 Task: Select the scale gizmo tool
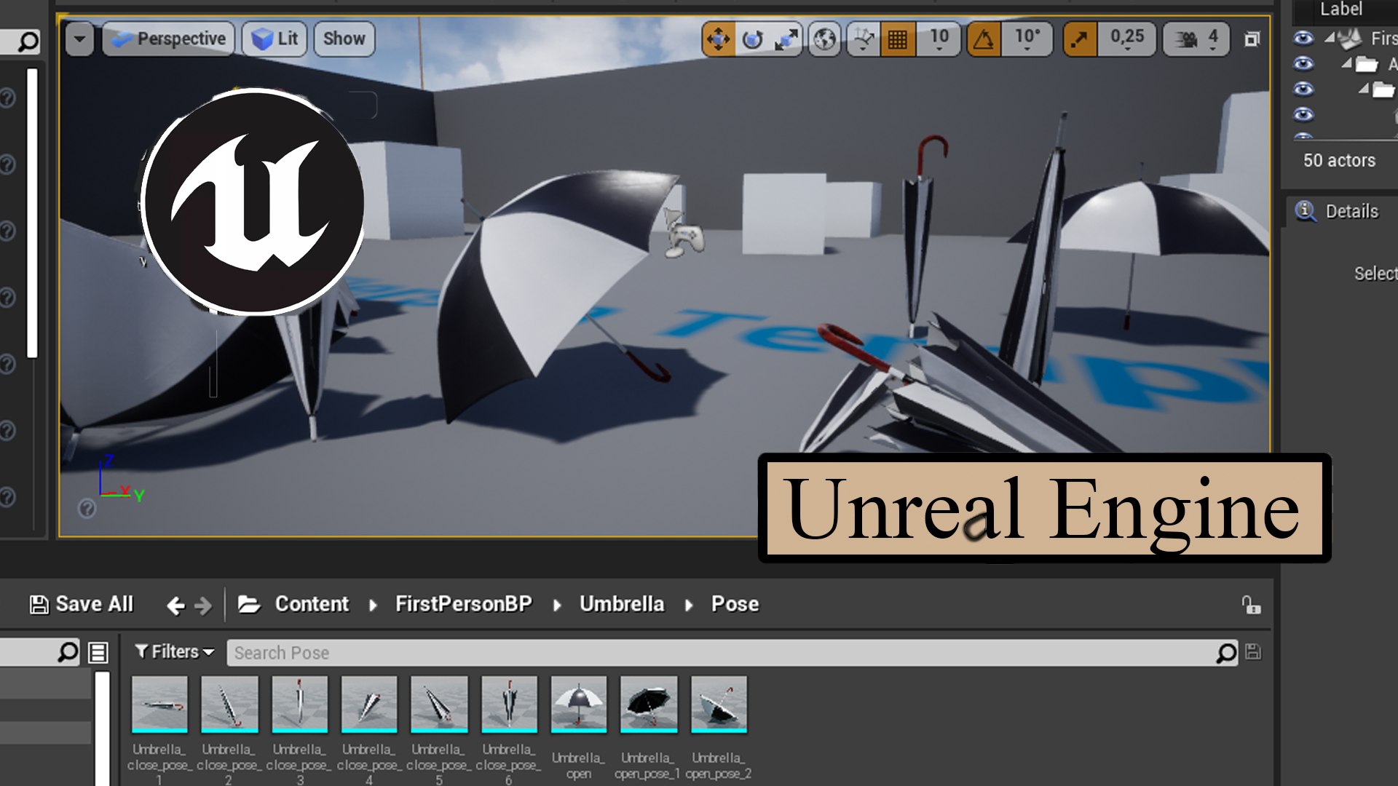point(786,39)
